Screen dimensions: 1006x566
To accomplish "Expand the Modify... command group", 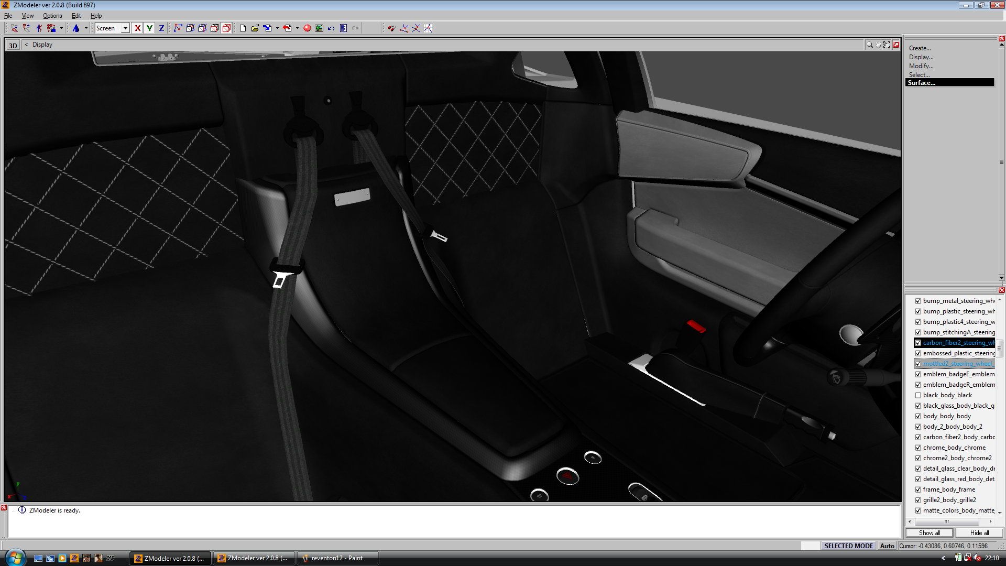I will pos(921,66).
